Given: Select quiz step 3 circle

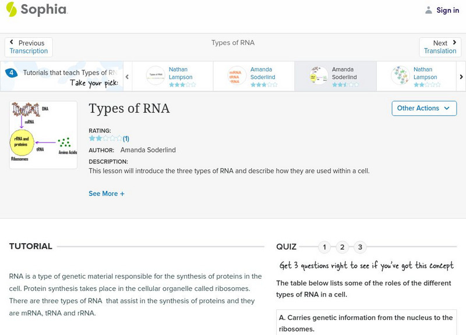Looking at the screenshot, I should (361, 247).
